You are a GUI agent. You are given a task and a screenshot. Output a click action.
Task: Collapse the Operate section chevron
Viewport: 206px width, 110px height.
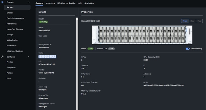(29, 2)
